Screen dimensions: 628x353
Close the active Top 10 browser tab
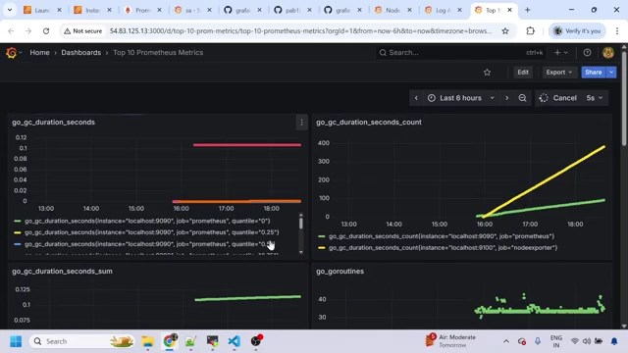point(509,10)
